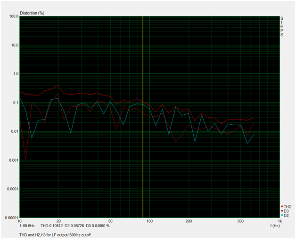The width and height of the screenshot is (296, 239).
Task: Click the D2:0.08728 readout value
Action: pos(78,226)
